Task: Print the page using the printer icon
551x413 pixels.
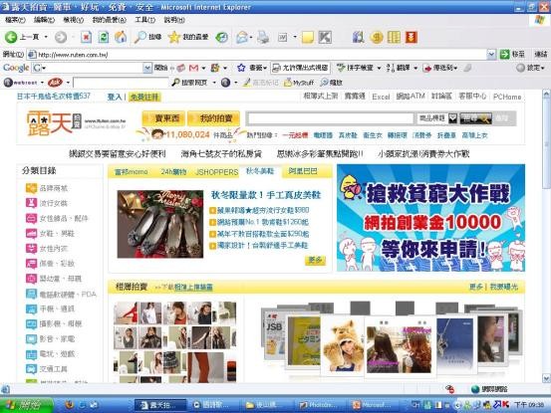Action: (x=263, y=37)
